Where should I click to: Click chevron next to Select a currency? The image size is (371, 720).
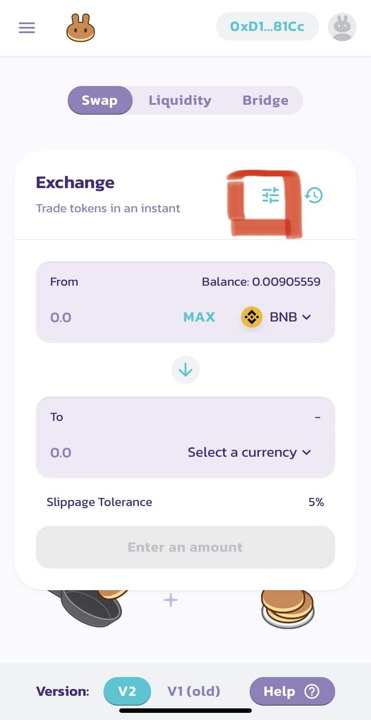(x=306, y=453)
